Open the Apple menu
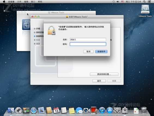The width and height of the screenshot is (154, 116). click(x=4, y=2)
